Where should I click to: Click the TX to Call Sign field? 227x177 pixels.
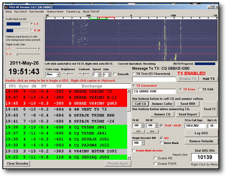195,126
